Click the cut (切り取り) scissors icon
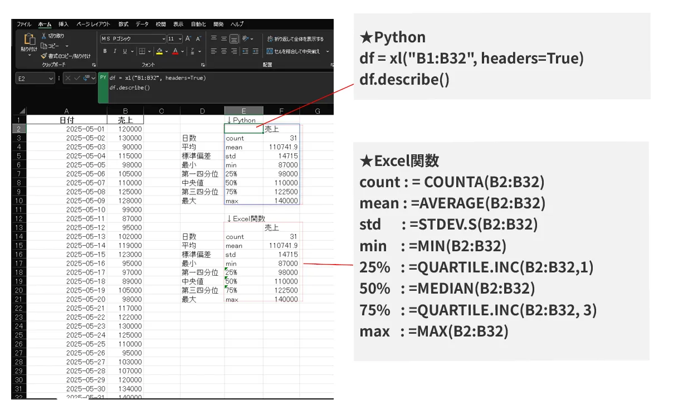Viewport: 688px width, 400px height. (x=44, y=36)
